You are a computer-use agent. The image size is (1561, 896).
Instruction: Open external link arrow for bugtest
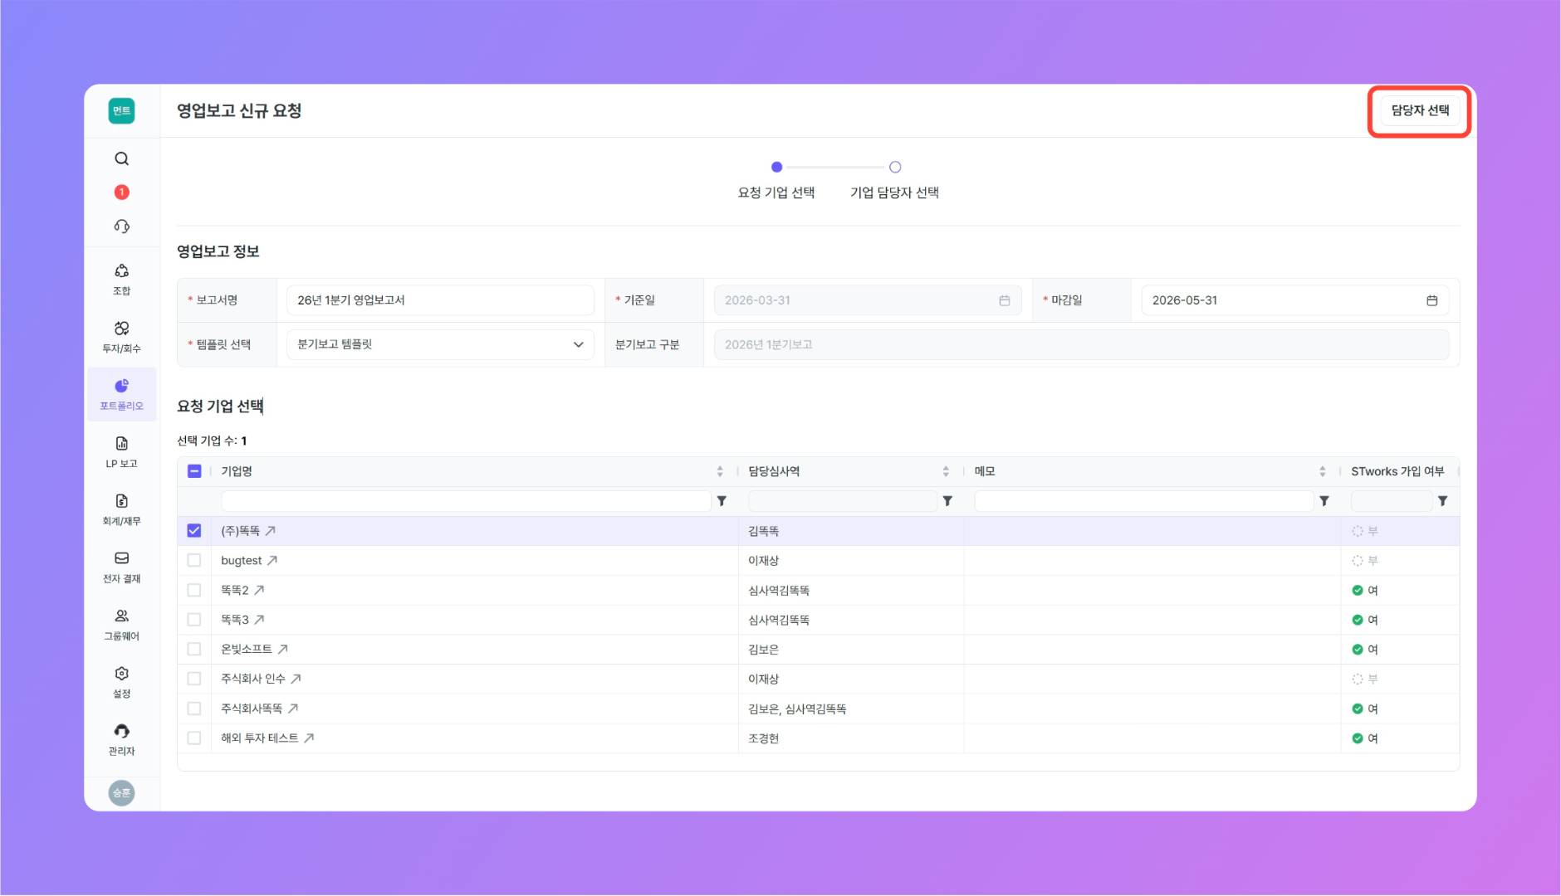(x=272, y=561)
